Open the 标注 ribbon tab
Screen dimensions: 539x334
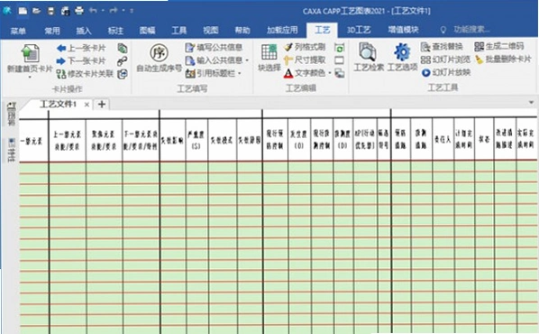tap(115, 31)
